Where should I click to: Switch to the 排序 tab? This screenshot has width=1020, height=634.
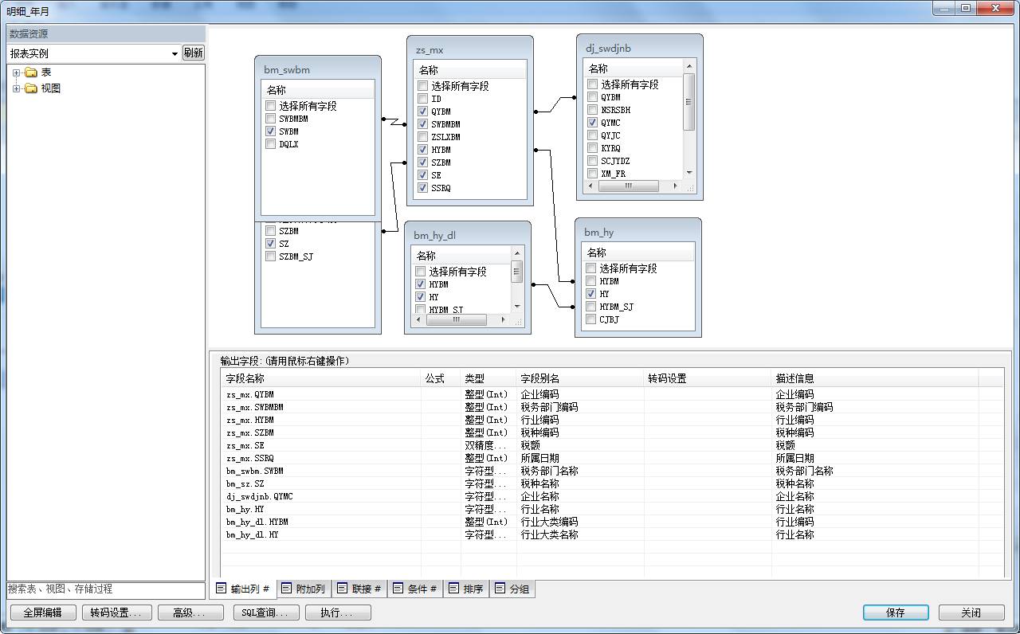[x=465, y=589]
